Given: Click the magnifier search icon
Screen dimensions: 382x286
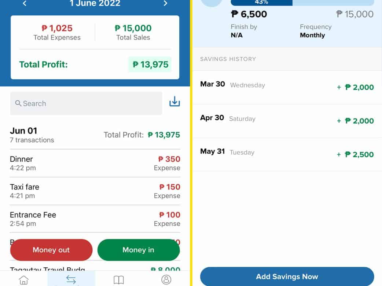Looking at the screenshot, I should coord(18,104).
